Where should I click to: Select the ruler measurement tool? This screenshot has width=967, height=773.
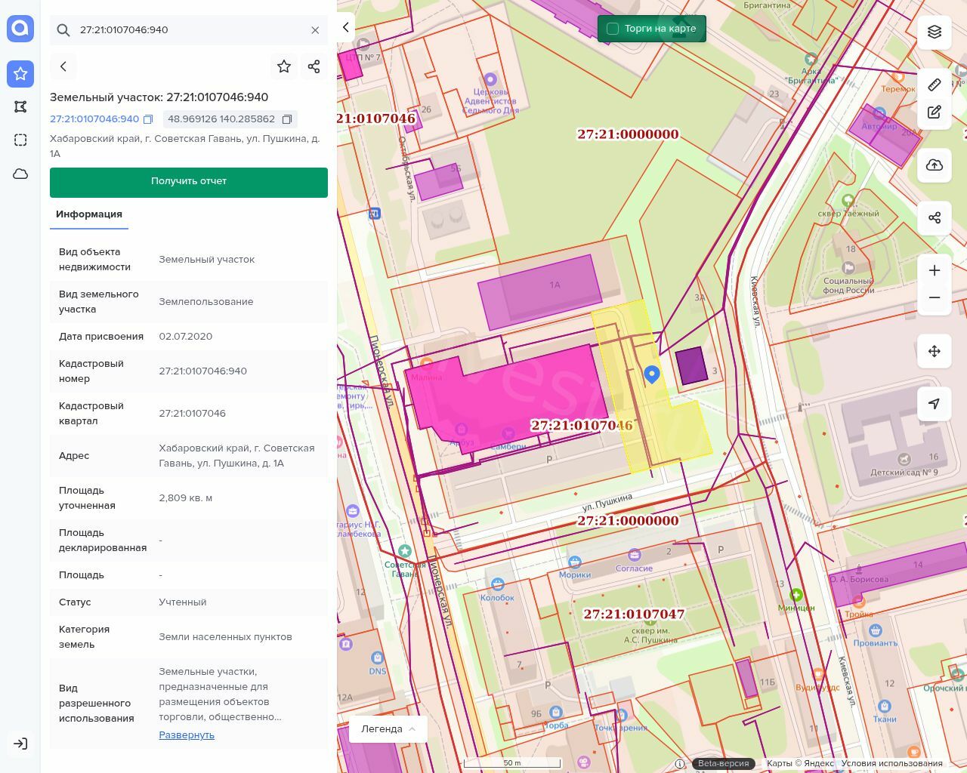935,85
